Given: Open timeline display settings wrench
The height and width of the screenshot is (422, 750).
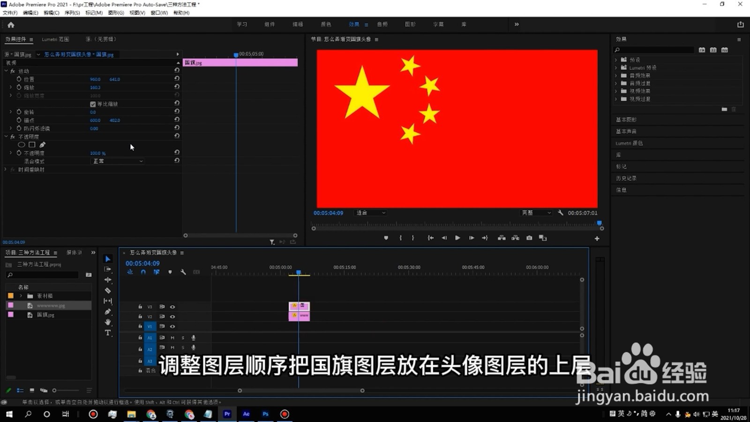Looking at the screenshot, I should click(x=183, y=272).
